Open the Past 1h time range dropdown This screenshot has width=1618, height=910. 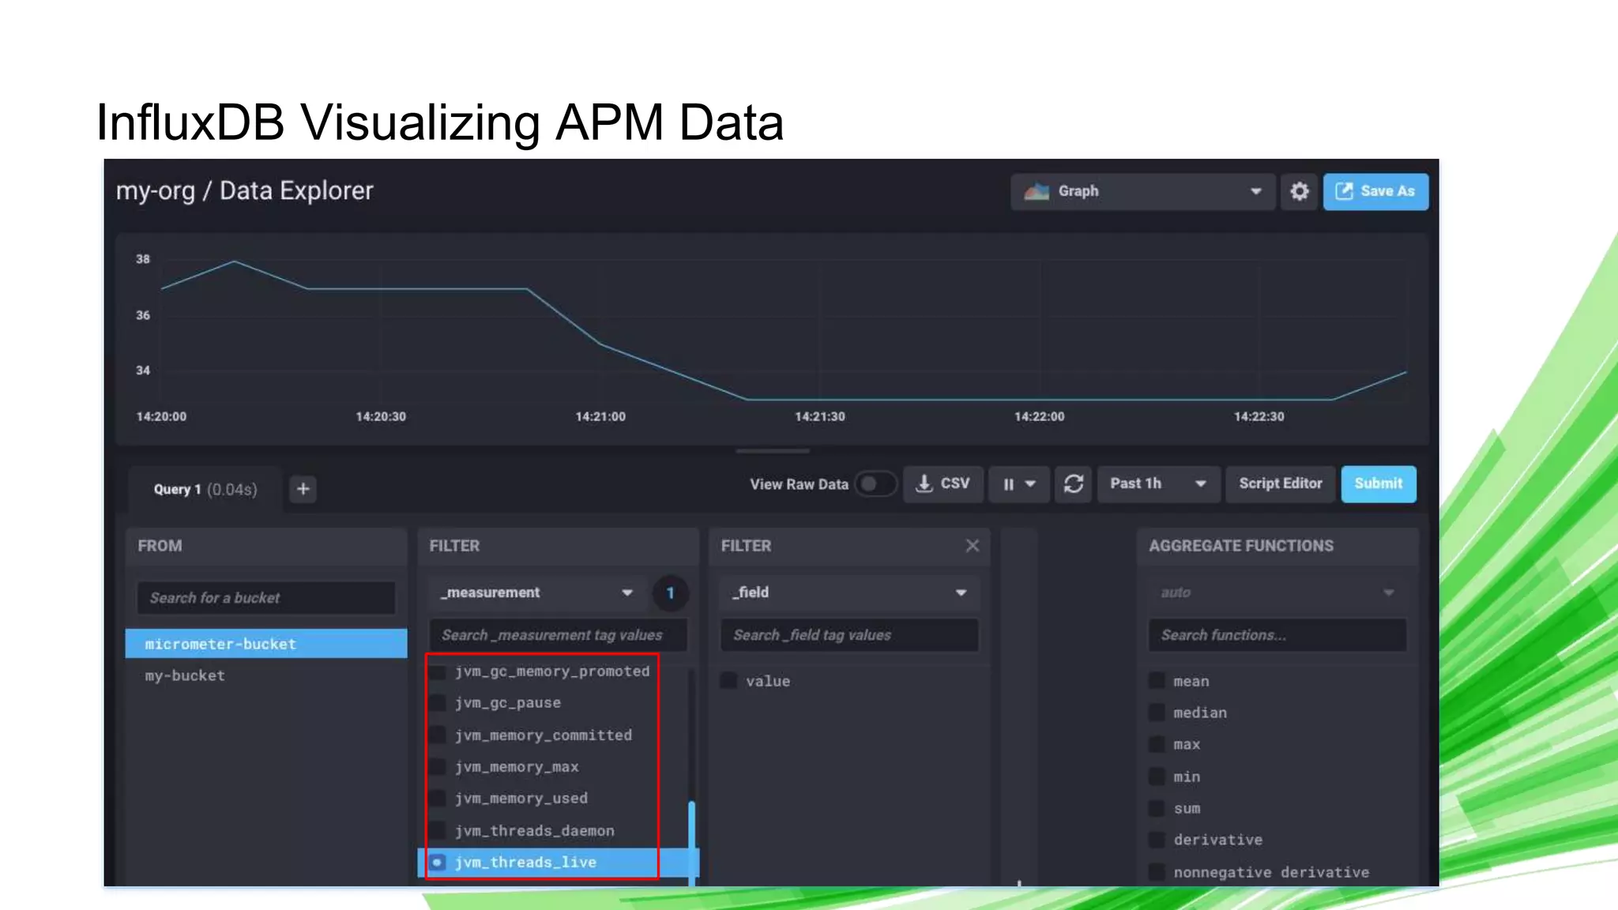1159,483
